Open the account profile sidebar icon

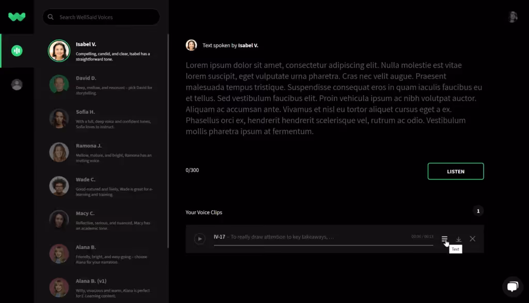coord(17,84)
